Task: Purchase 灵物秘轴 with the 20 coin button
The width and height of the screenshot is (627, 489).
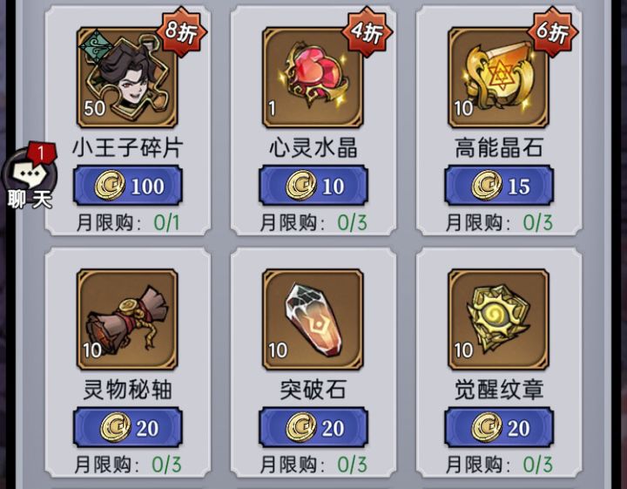Action: (127, 427)
